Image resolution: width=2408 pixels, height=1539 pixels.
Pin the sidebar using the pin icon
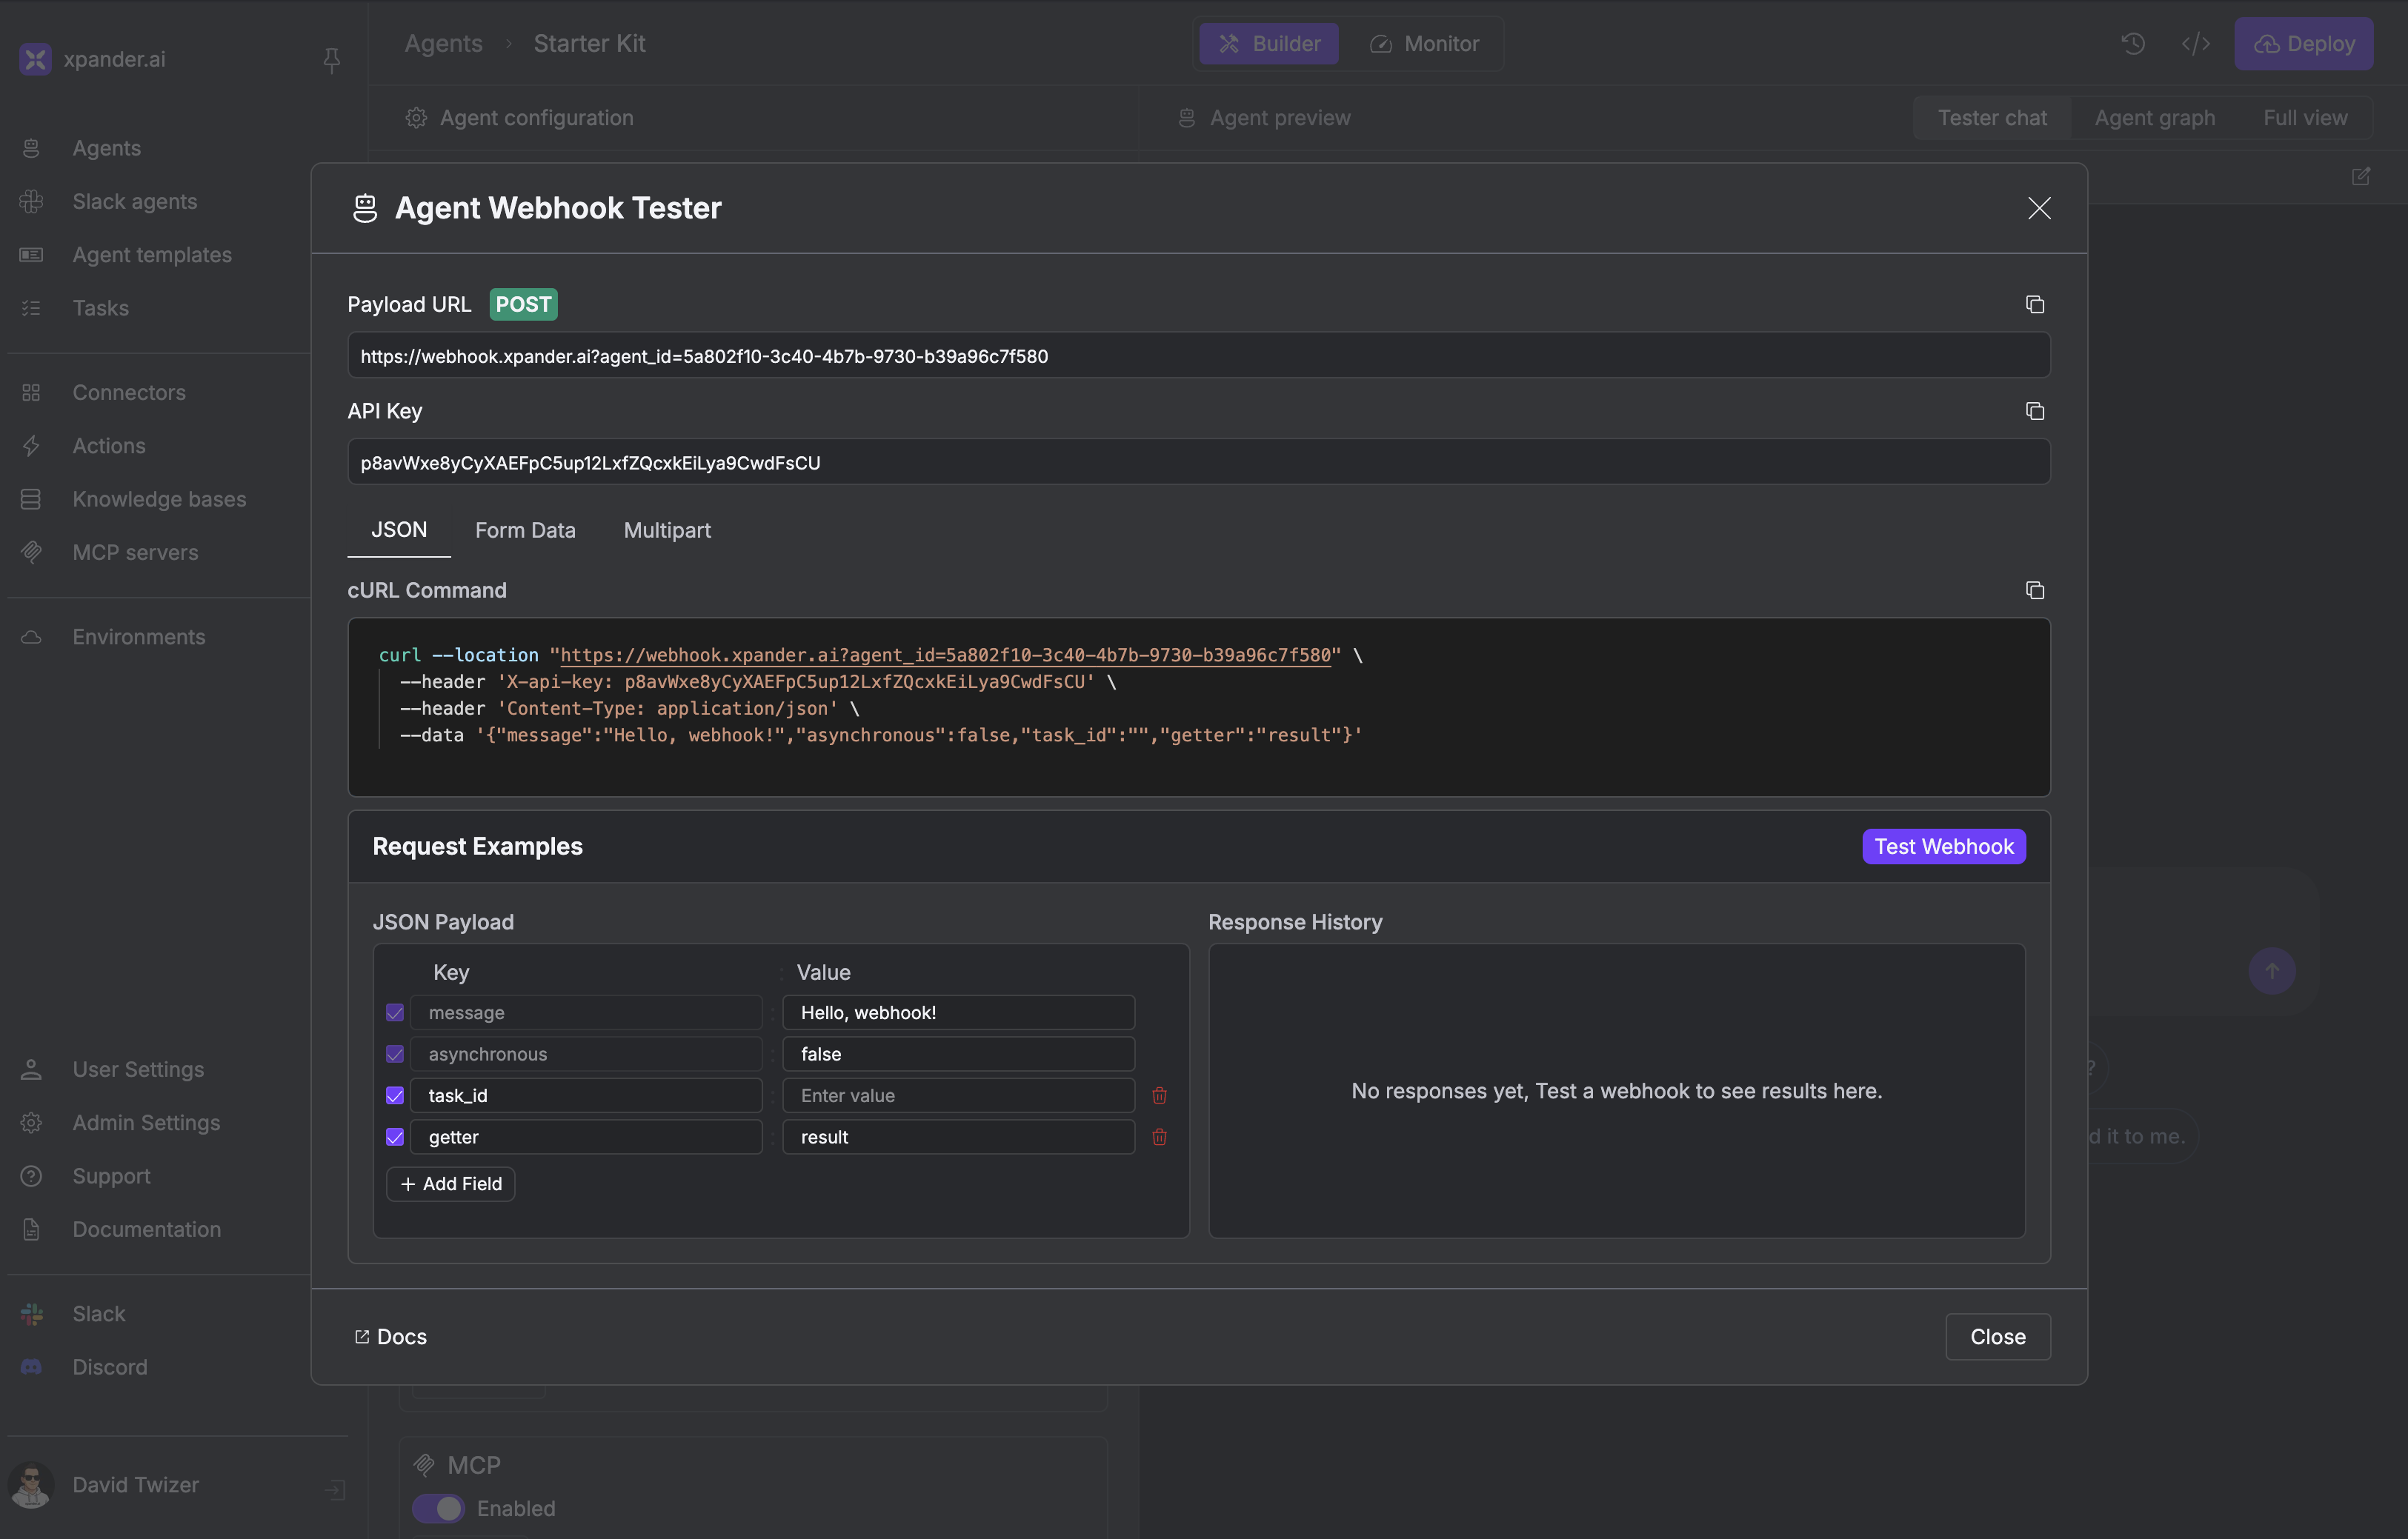click(331, 60)
